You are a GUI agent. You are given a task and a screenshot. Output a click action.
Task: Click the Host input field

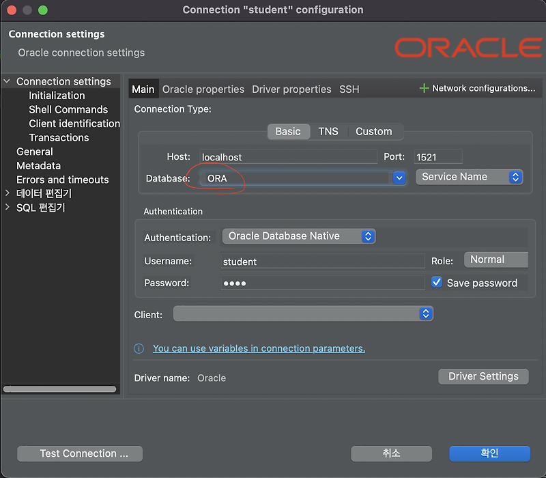tap(288, 157)
